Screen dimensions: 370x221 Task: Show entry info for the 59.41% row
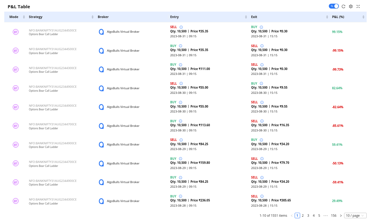(181, 140)
